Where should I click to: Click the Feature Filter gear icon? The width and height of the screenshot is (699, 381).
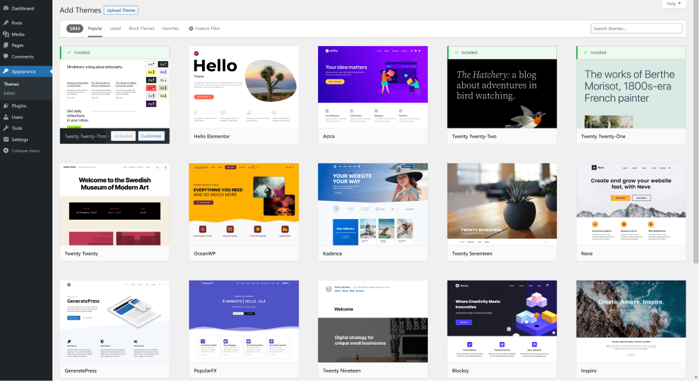(x=191, y=29)
